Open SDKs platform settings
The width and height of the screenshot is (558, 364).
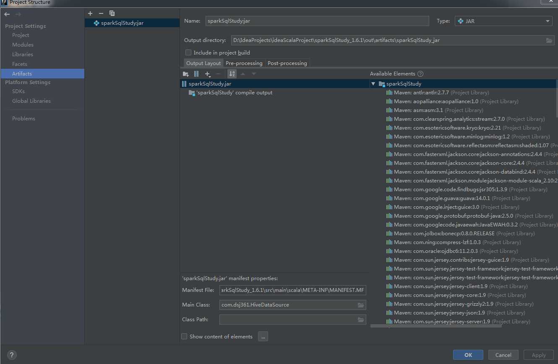tap(18, 91)
